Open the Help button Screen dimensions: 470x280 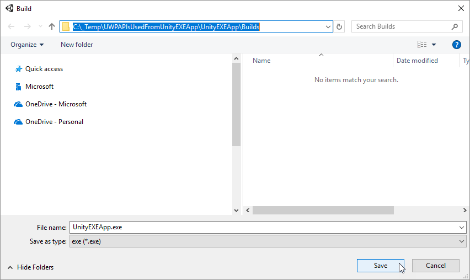pos(457,45)
